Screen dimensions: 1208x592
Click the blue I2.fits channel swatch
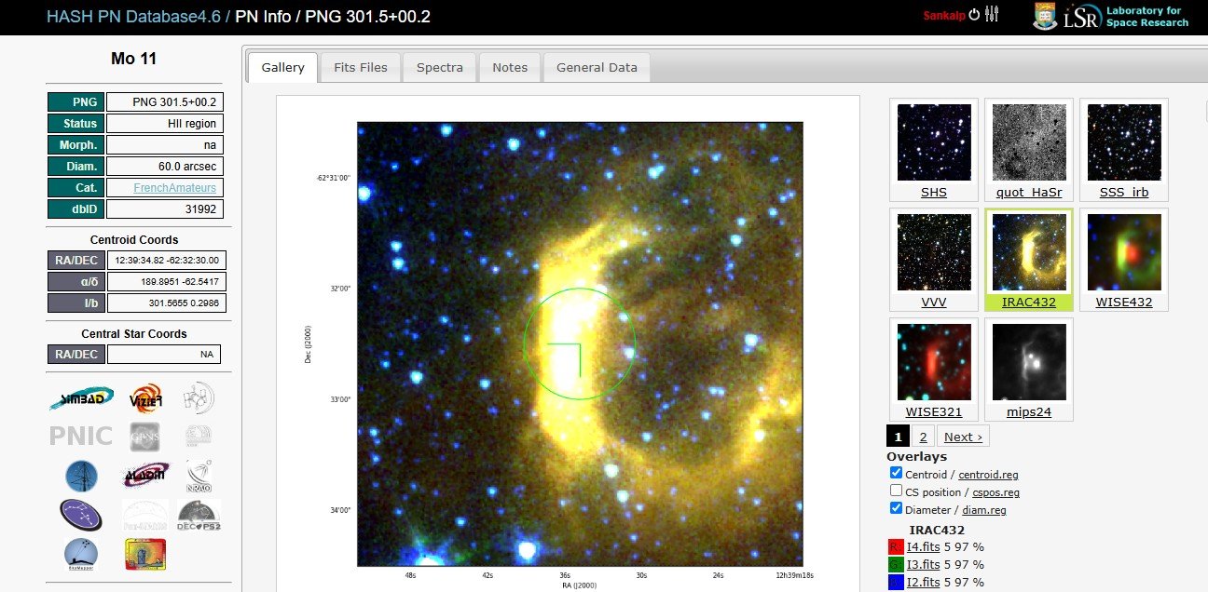(x=896, y=583)
